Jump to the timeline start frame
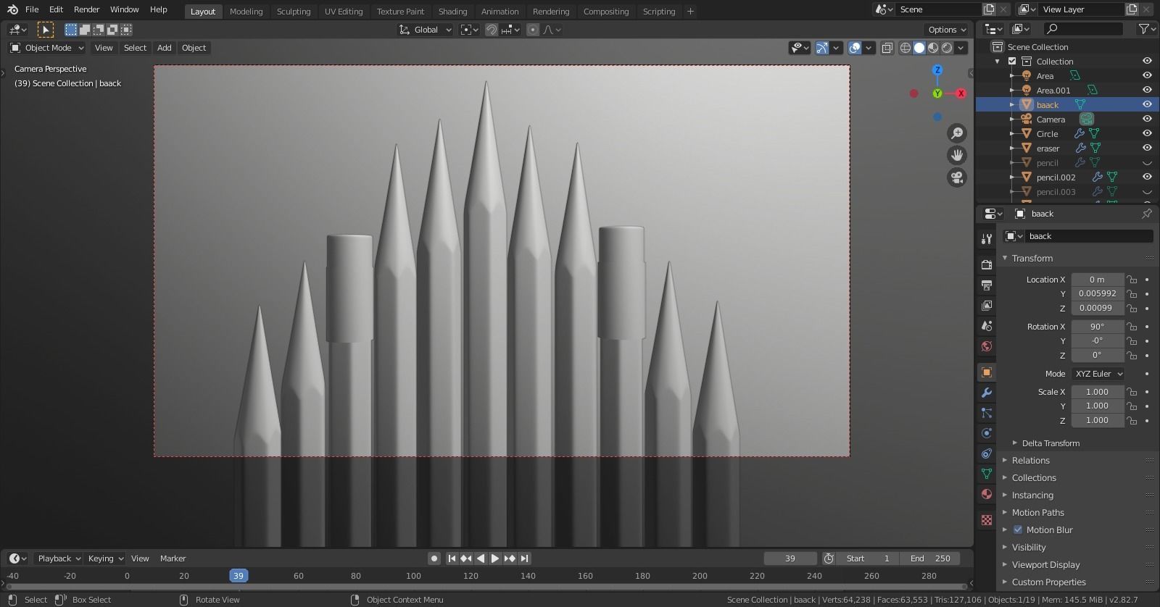Screen dimensions: 1160x607 (x=452, y=558)
